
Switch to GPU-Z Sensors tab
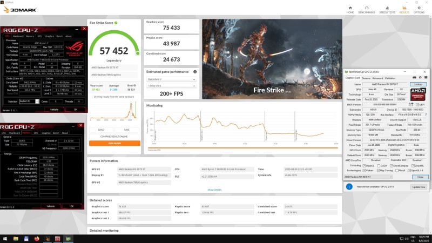(366, 78)
